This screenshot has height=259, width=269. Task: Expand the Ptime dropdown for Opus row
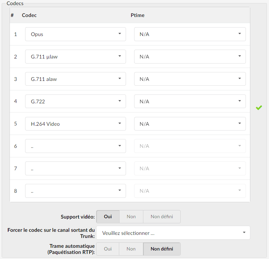(x=190, y=34)
